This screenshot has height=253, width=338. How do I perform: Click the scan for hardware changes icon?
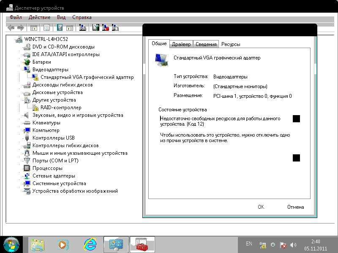pyautogui.click(x=83, y=28)
